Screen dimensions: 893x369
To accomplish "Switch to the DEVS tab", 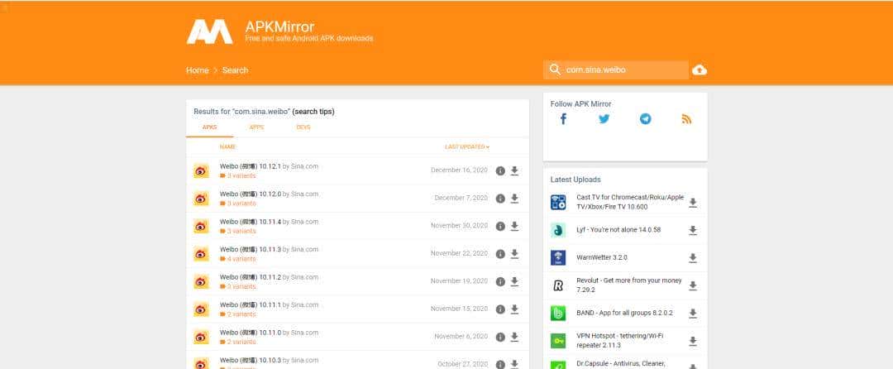I will point(303,127).
